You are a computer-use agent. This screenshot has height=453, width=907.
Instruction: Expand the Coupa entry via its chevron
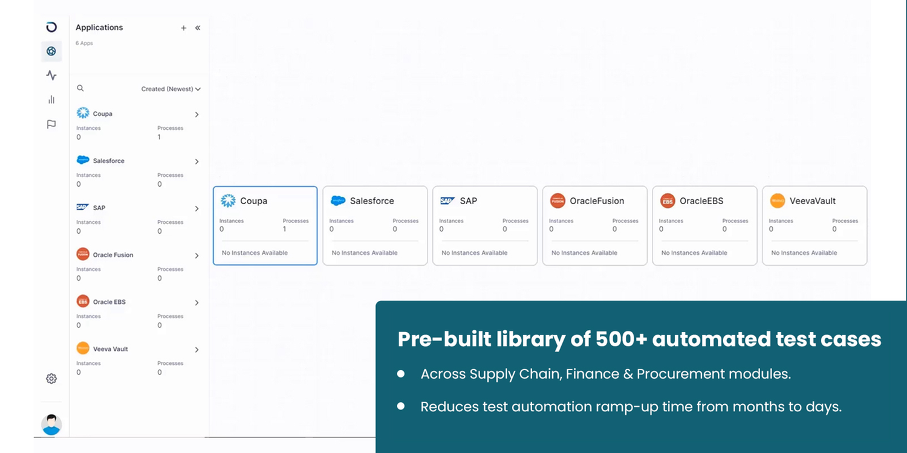[197, 114]
